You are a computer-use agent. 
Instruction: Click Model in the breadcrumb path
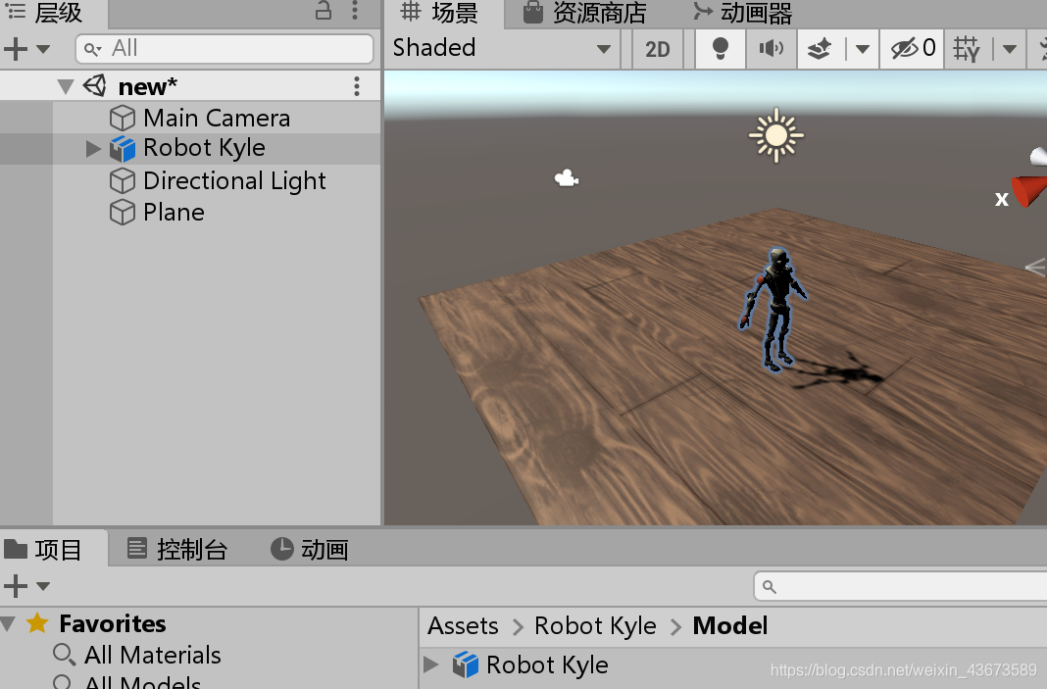pos(730,626)
